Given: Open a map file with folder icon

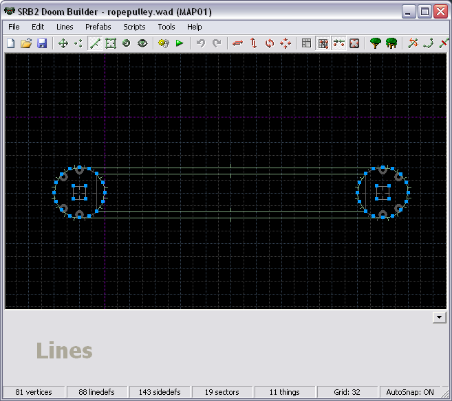Looking at the screenshot, I should (x=26, y=43).
